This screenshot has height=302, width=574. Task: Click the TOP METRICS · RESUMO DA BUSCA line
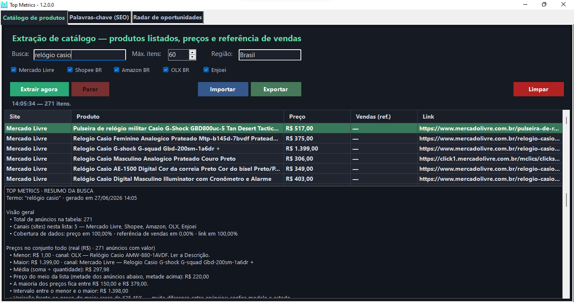50,191
